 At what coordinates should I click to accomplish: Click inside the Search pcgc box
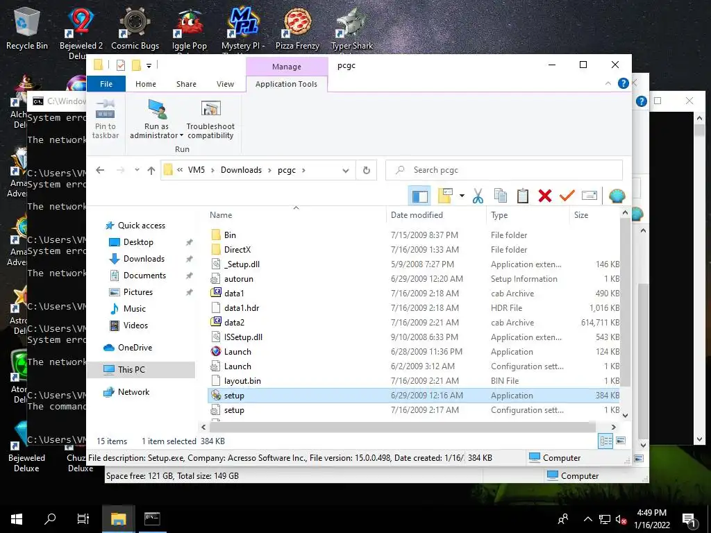tap(504, 170)
